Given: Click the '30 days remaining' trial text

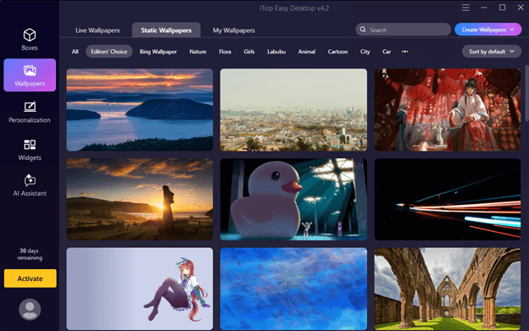Looking at the screenshot, I should pyautogui.click(x=30, y=254).
